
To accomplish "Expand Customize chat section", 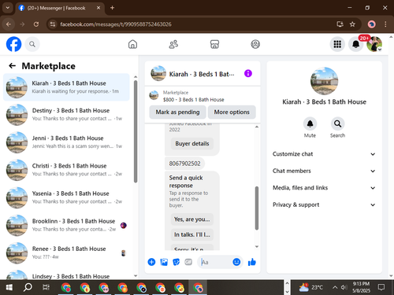I will (324, 154).
